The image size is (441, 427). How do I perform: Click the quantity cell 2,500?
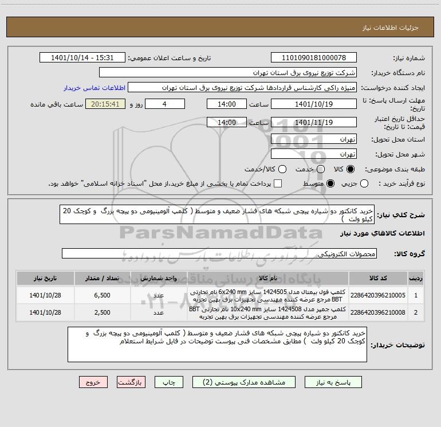point(102,312)
